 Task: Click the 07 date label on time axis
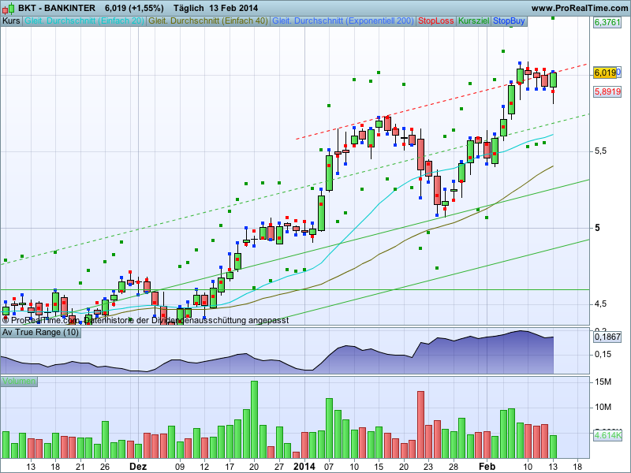click(x=329, y=467)
